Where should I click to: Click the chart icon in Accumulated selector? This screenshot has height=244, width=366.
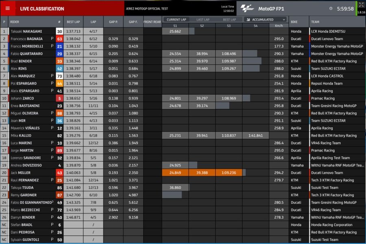click(248, 20)
